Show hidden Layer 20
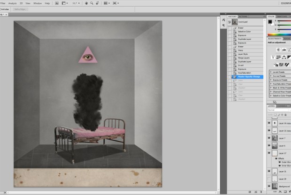Image resolution: width=291 pixels, height=195 pixels. pyautogui.click(x=269, y=179)
